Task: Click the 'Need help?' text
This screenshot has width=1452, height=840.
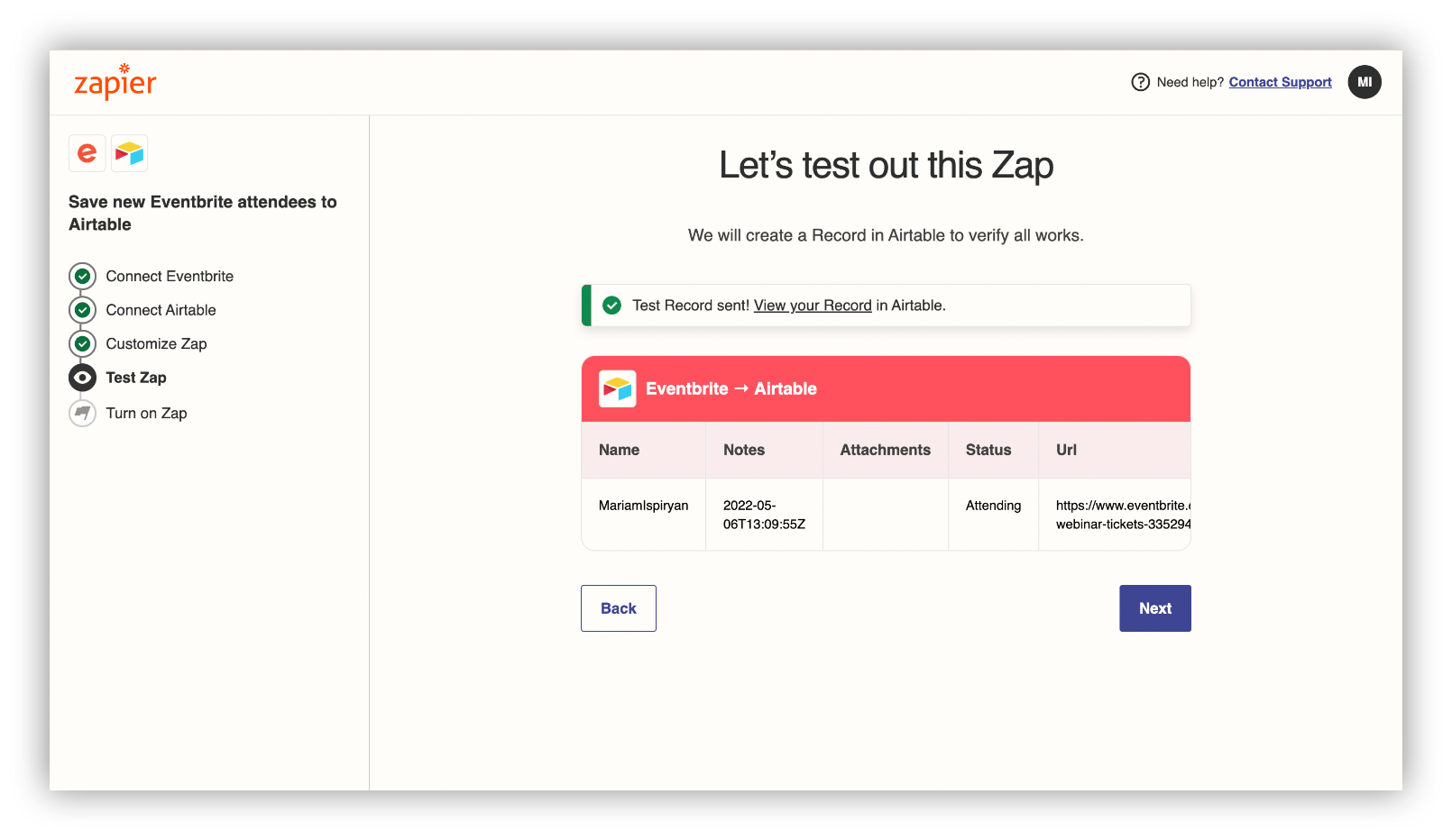Action: 1190,82
